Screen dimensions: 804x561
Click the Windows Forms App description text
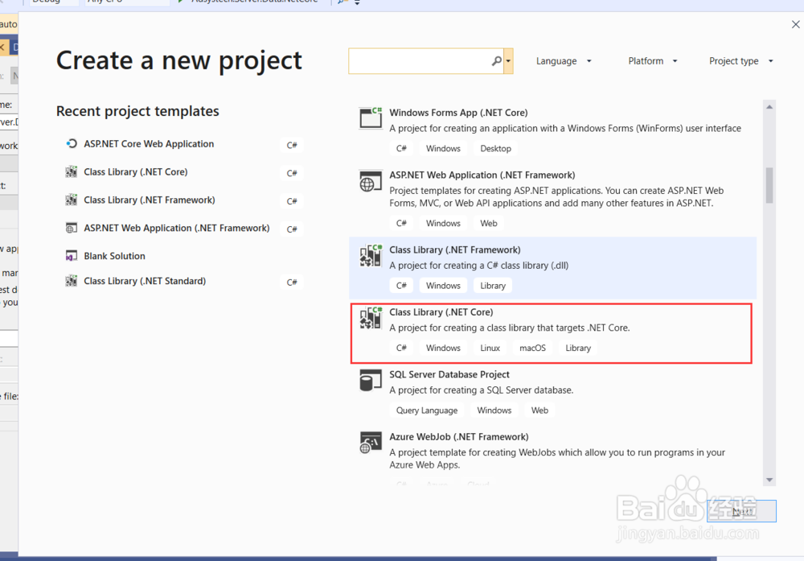(x=565, y=128)
